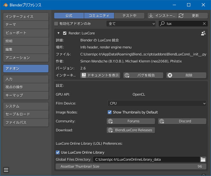Click the OpenCL GPU API value

(x=139, y=94)
